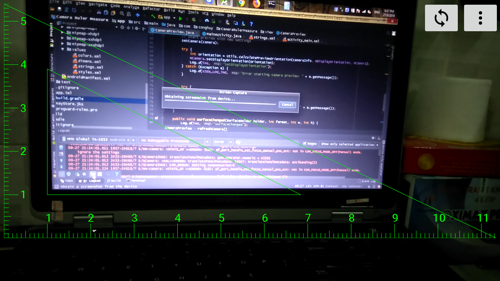Viewport: 500px width, 281px height.
Task: Switch to the activity_main.xml tab
Action: [300, 40]
